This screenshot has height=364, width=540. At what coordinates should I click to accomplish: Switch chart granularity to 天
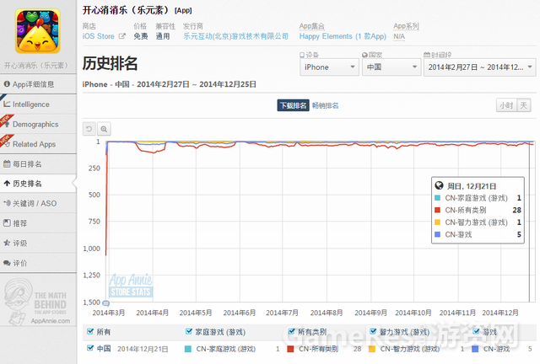(x=523, y=105)
